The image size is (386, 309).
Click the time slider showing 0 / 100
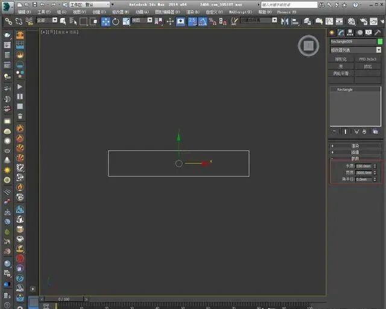pyautogui.click(x=64, y=299)
